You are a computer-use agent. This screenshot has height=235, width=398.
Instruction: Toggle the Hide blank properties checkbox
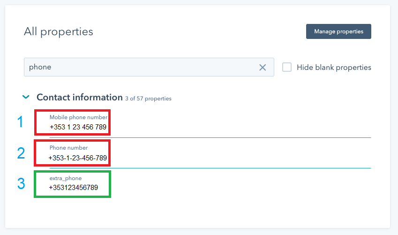click(287, 67)
